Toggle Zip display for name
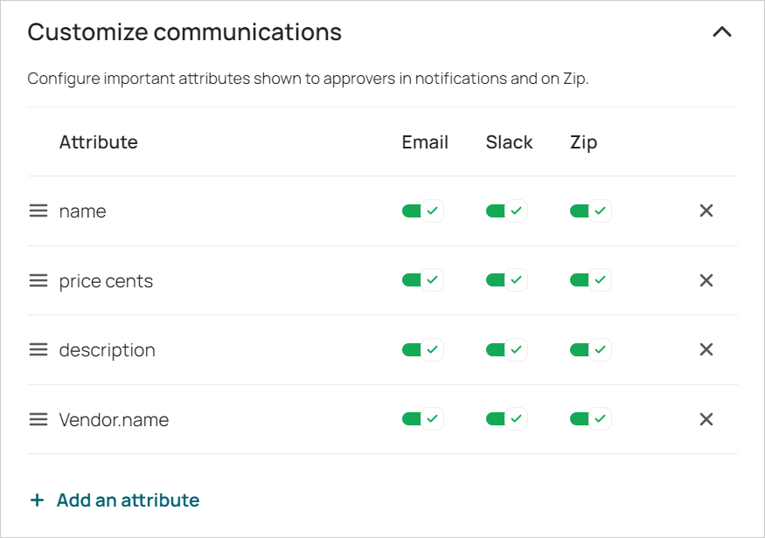 coord(591,210)
